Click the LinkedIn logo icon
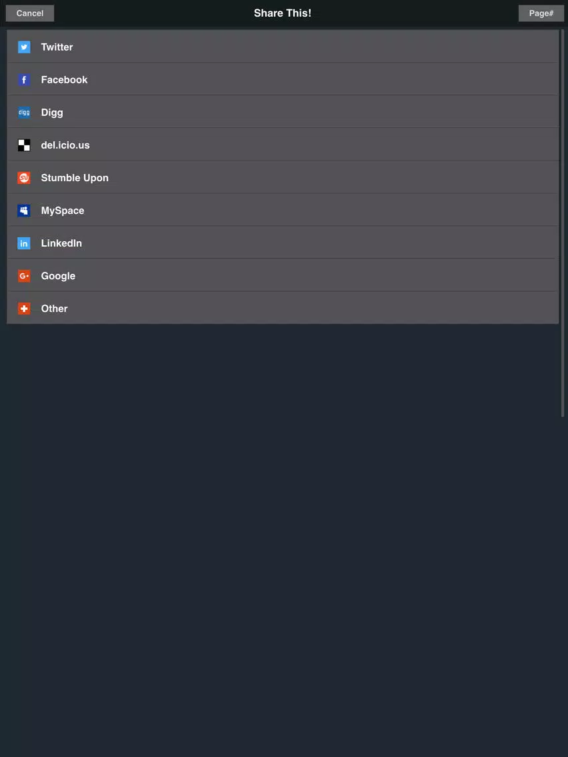 24,243
